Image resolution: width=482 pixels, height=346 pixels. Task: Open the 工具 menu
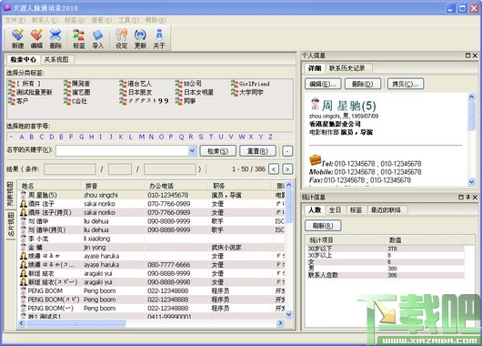129,20
